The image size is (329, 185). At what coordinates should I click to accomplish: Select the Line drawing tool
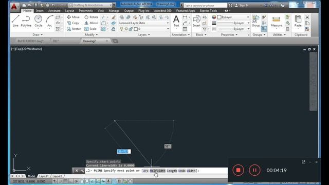(x=15, y=21)
